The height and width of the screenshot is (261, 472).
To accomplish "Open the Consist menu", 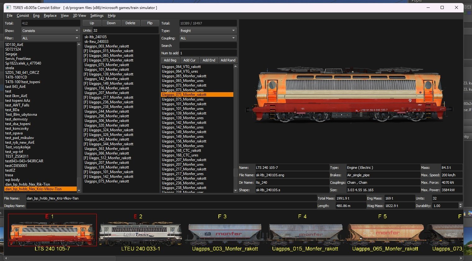I will coord(23,16).
